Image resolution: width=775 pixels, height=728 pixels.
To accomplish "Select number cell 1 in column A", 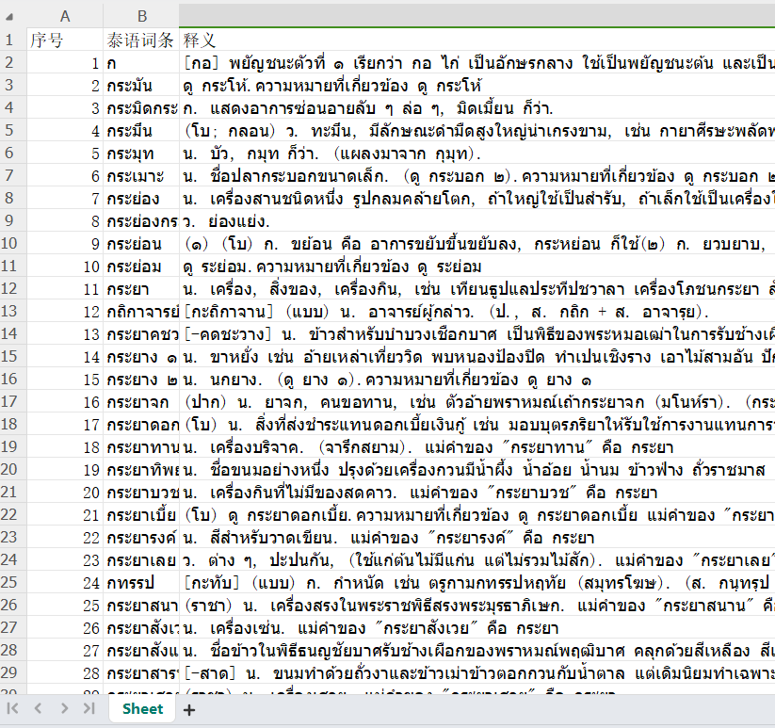I will (x=65, y=62).
